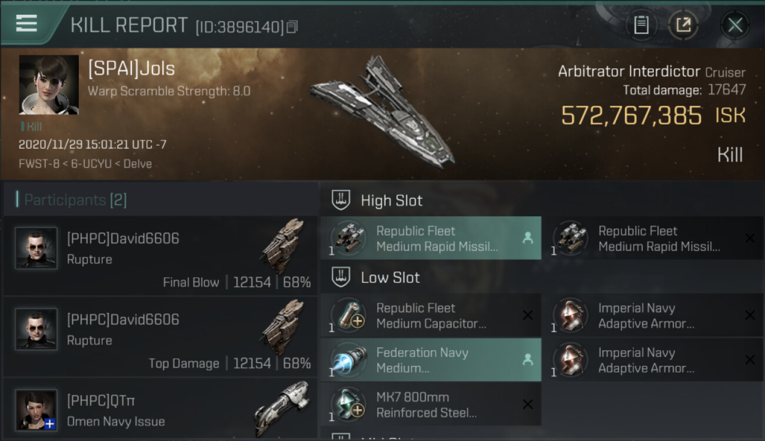Select highlighted Federation Navy Medium module

point(431,360)
